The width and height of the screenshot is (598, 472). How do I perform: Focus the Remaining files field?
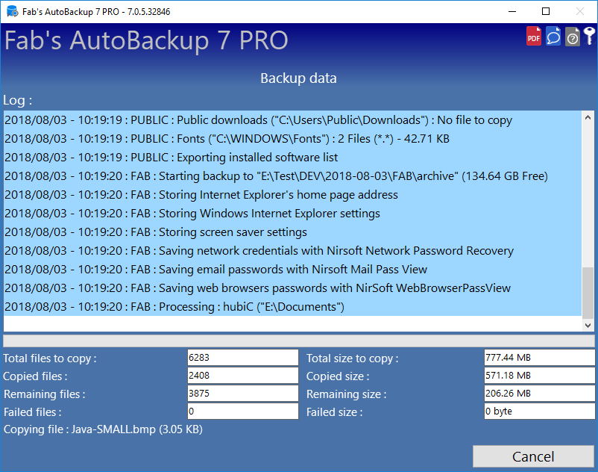[x=242, y=394]
